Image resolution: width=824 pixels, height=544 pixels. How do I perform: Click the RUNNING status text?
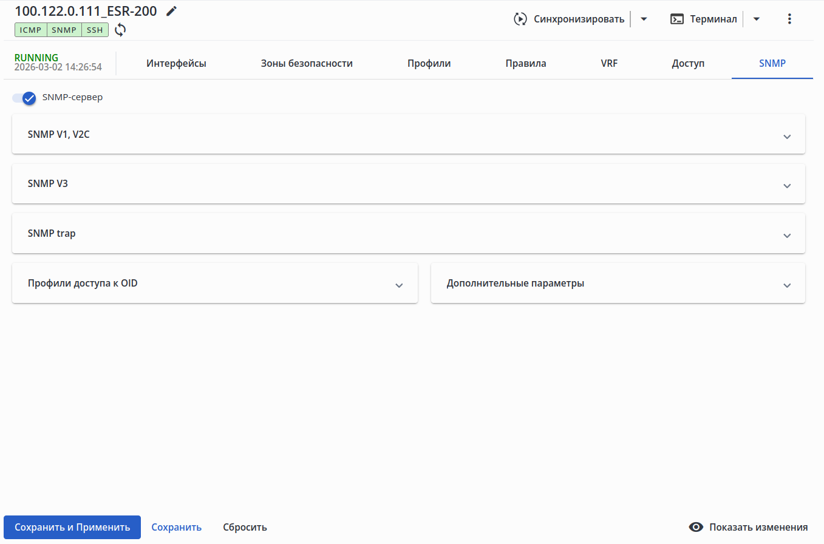click(x=36, y=58)
